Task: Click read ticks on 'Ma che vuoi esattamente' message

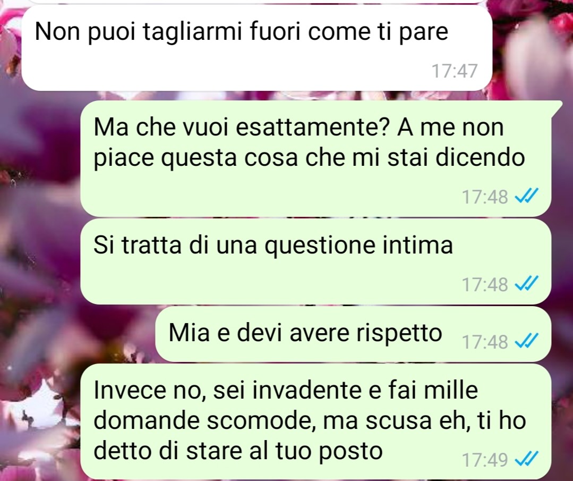Action: (x=526, y=197)
